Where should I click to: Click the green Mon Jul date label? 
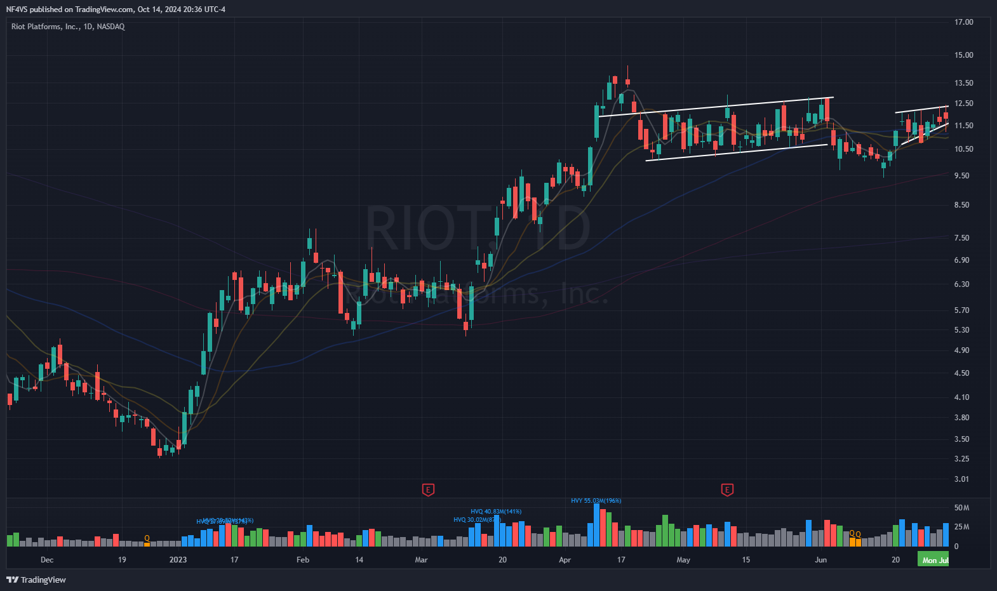point(933,559)
